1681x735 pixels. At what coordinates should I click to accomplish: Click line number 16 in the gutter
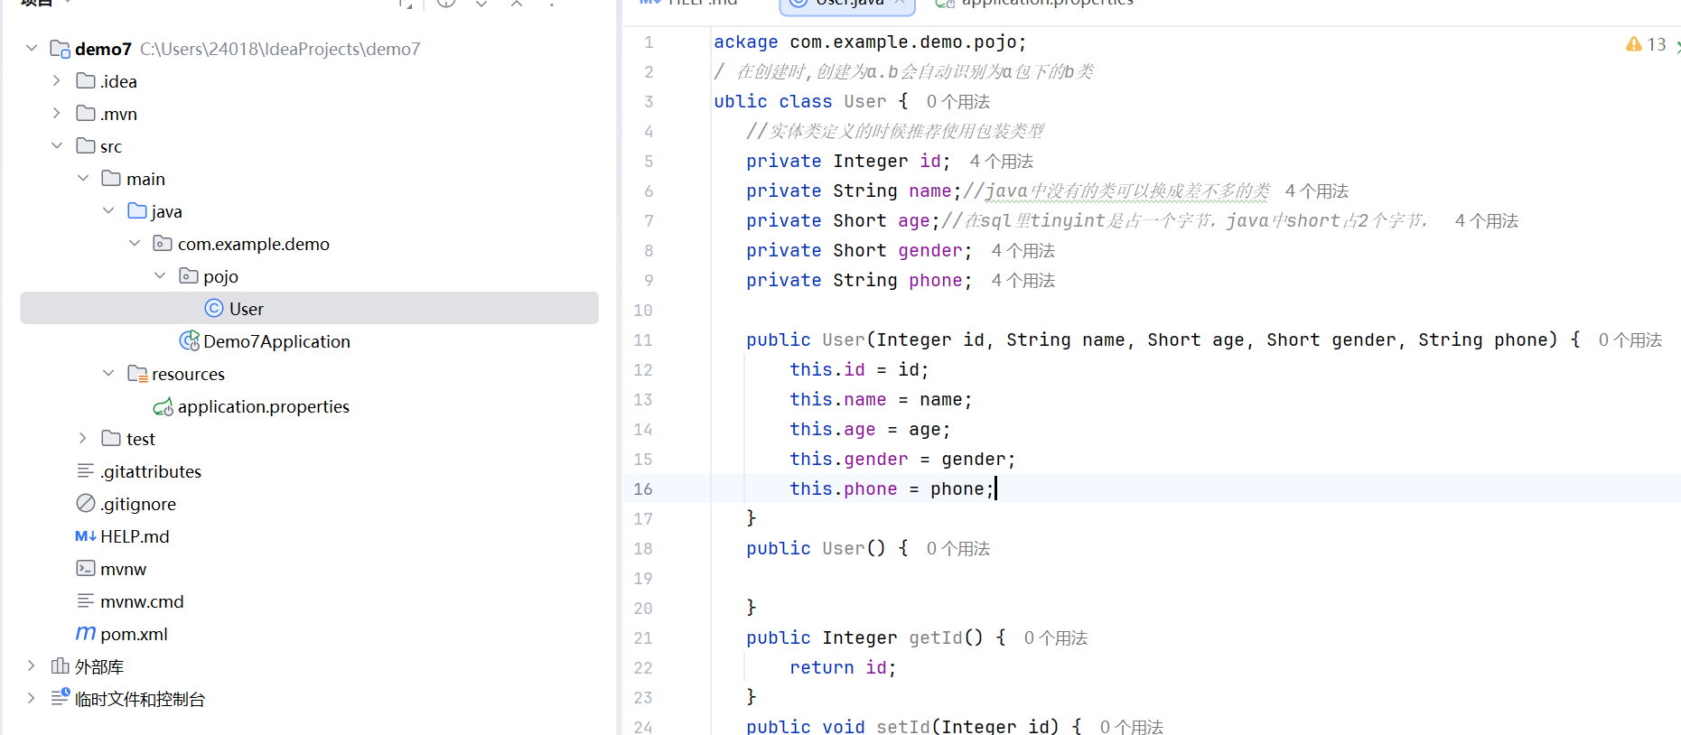(x=642, y=488)
